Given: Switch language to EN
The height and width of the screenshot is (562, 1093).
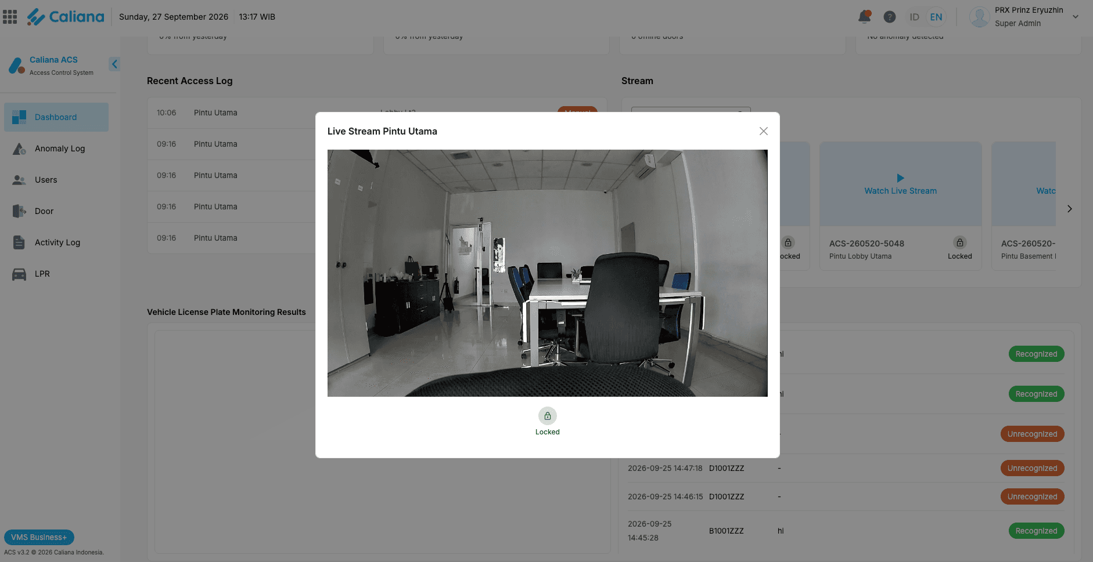Looking at the screenshot, I should pyautogui.click(x=936, y=17).
